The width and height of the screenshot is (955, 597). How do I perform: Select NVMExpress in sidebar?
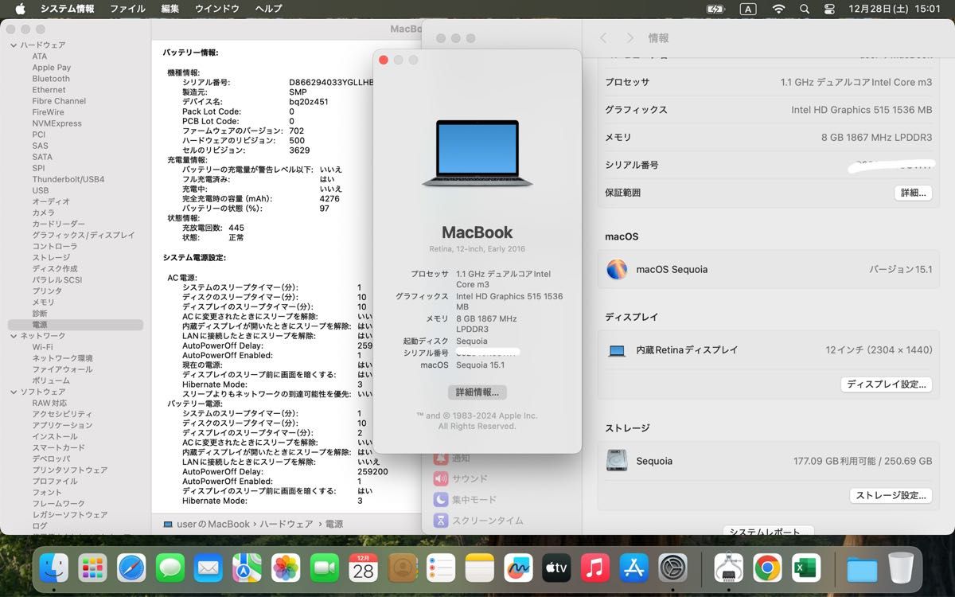tap(57, 123)
